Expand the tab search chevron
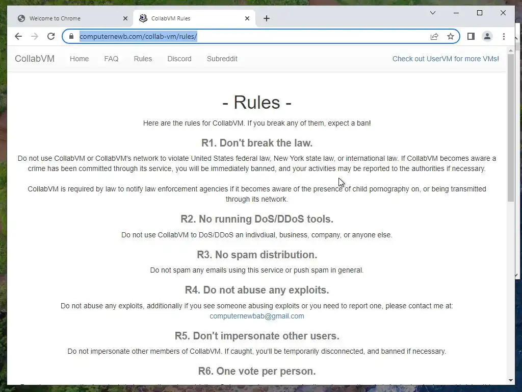 pos(433,13)
